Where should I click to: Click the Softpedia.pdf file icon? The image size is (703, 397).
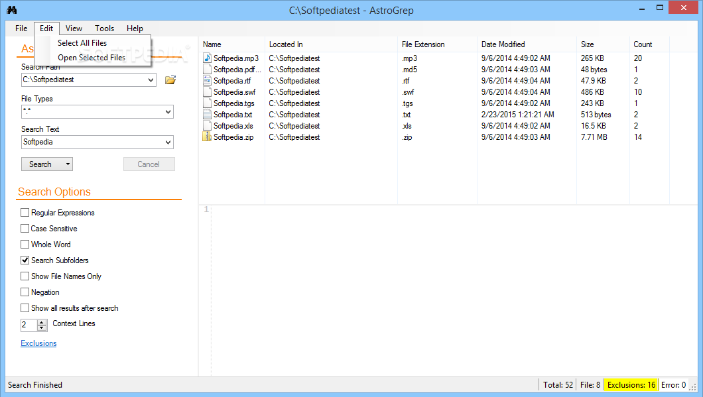click(207, 69)
